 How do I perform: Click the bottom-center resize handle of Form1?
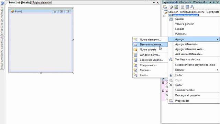pyautogui.click(x=41, y=73)
